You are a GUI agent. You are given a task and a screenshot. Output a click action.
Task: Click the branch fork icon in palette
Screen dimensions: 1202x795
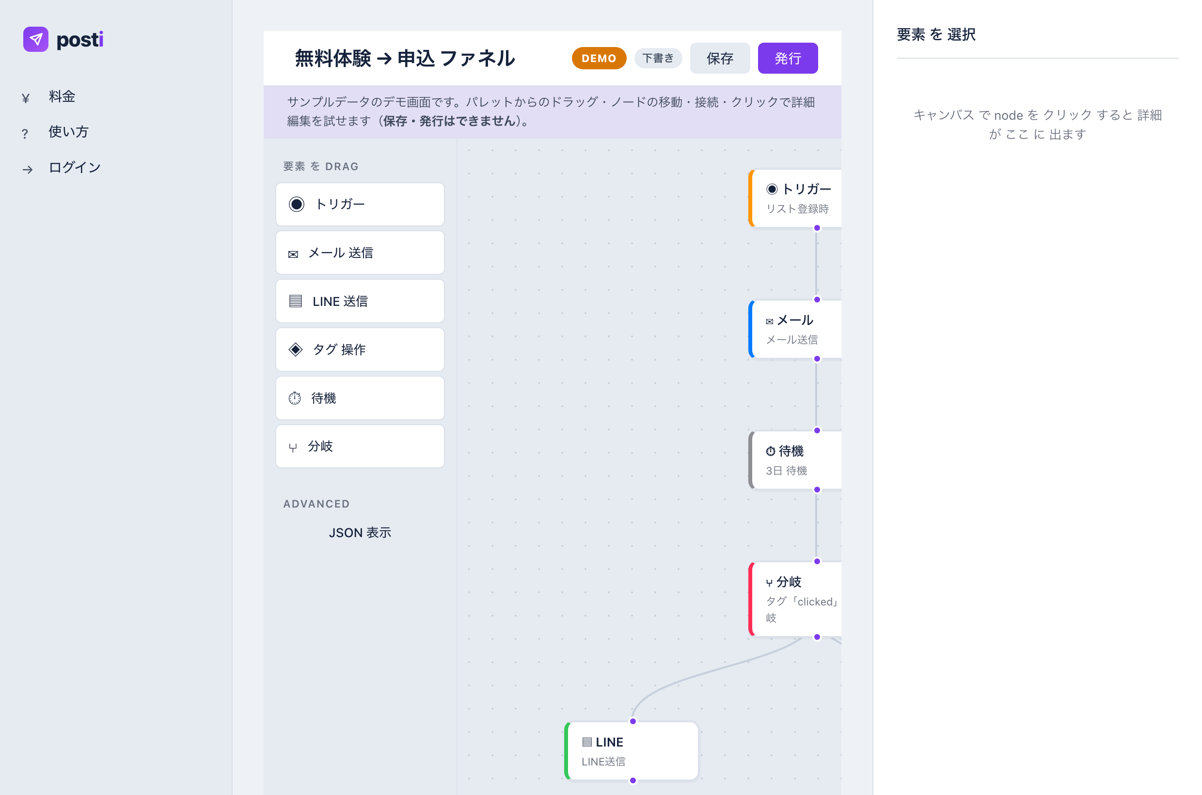click(293, 448)
